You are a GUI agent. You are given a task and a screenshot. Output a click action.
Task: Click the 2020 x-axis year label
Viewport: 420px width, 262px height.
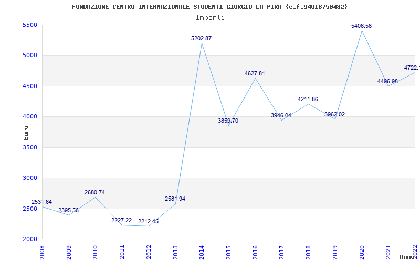coord(362,252)
